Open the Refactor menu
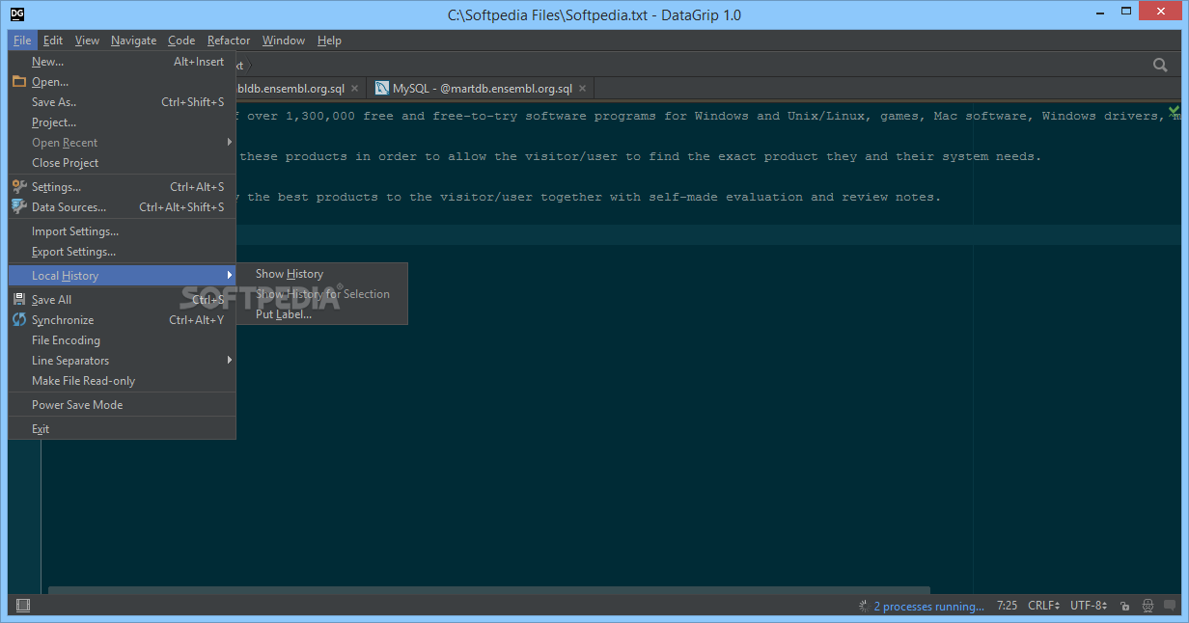 tap(229, 41)
